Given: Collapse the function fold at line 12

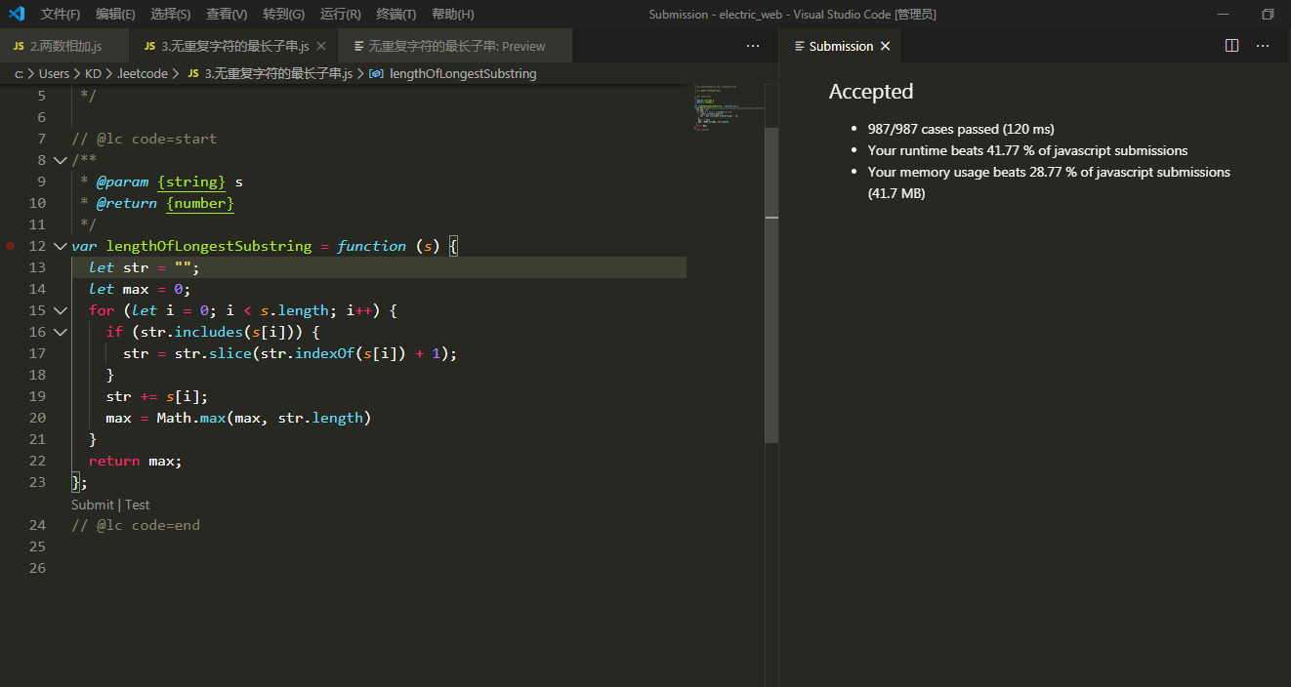Looking at the screenshot, I should (x=61, y=246).
